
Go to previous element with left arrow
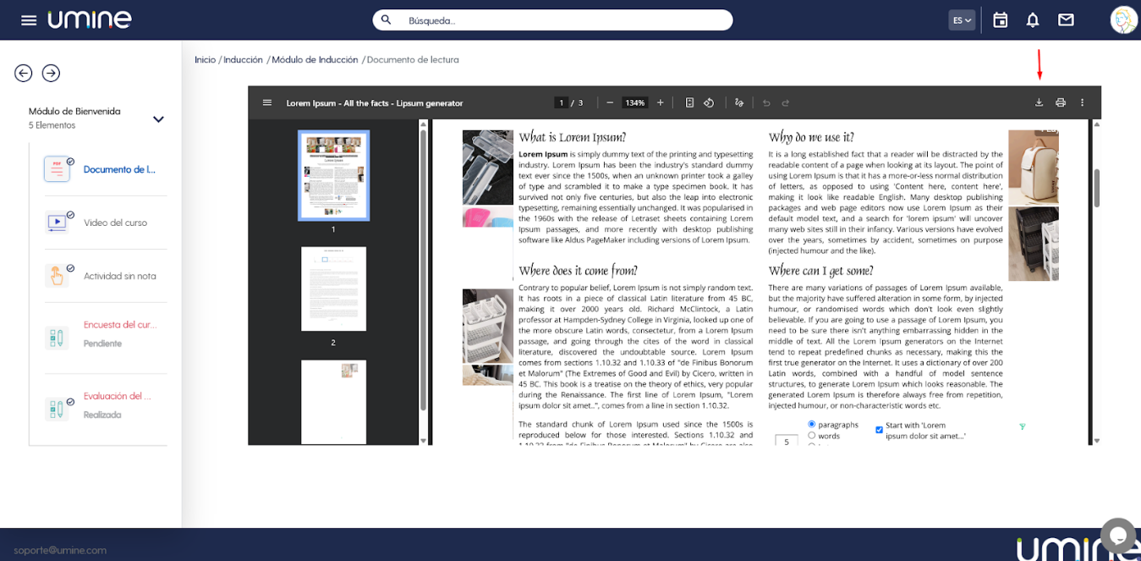coord(24,74)
